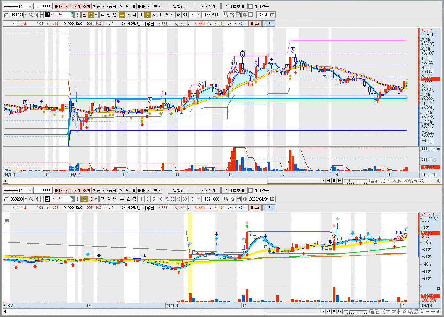Open the minute interval dropdown showing 3 in top chart
Screen dimensions: 444x317
pyautogui.click(x=198, y=15)
